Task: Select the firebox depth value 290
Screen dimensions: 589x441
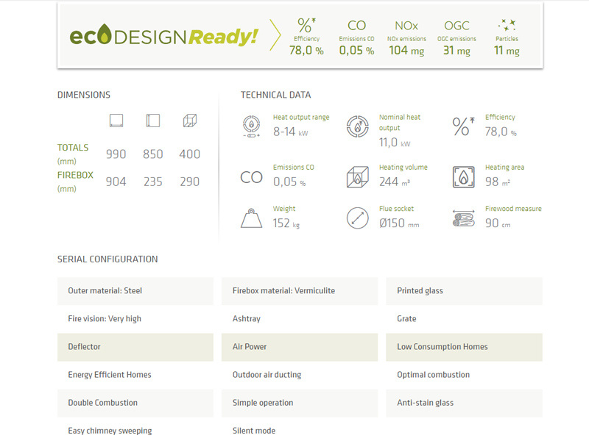Action: click(x=190, y=182)
